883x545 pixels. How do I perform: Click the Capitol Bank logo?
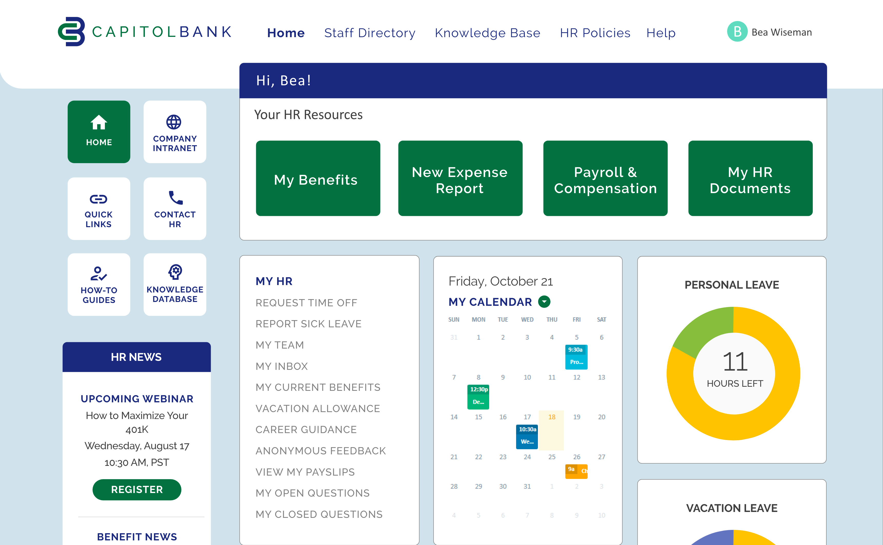coord(144,32)
